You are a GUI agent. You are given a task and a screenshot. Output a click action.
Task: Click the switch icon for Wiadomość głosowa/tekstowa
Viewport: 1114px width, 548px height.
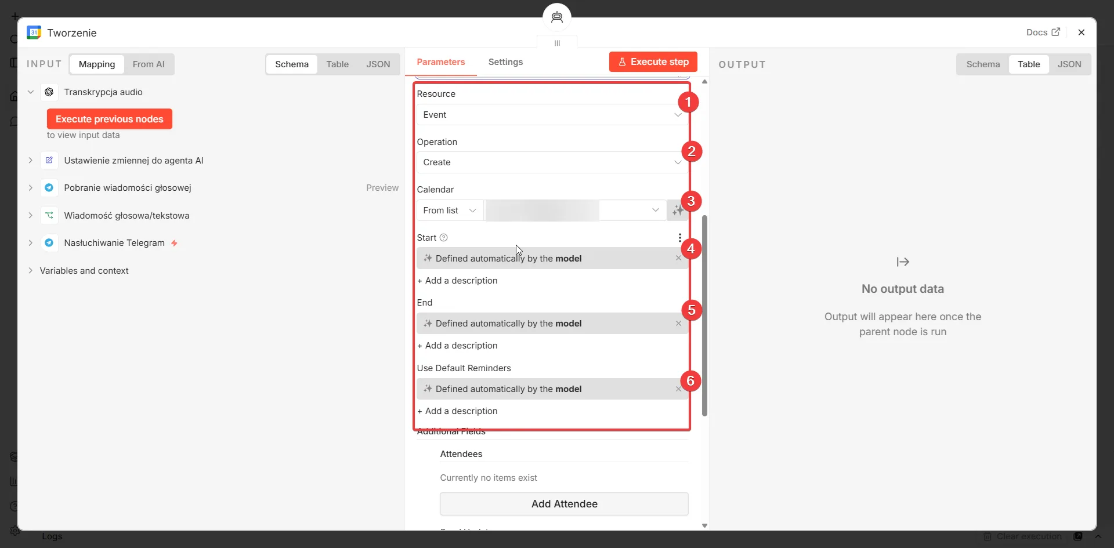point(49,215)
